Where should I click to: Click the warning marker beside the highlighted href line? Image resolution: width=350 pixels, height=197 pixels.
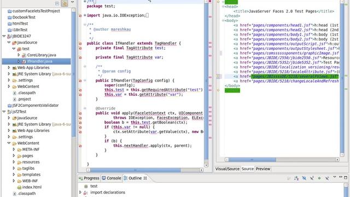218,77
